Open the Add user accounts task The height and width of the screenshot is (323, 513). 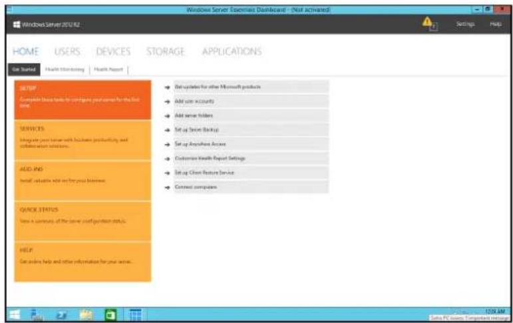251,101
